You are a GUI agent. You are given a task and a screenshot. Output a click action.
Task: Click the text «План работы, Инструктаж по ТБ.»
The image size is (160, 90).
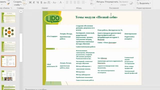click(110, 30)
